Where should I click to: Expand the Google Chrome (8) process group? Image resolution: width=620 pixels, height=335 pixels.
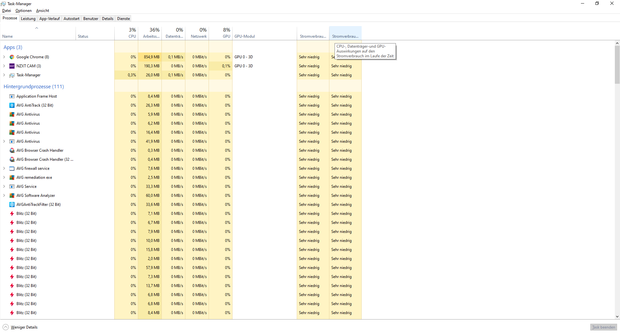point(4,57)
